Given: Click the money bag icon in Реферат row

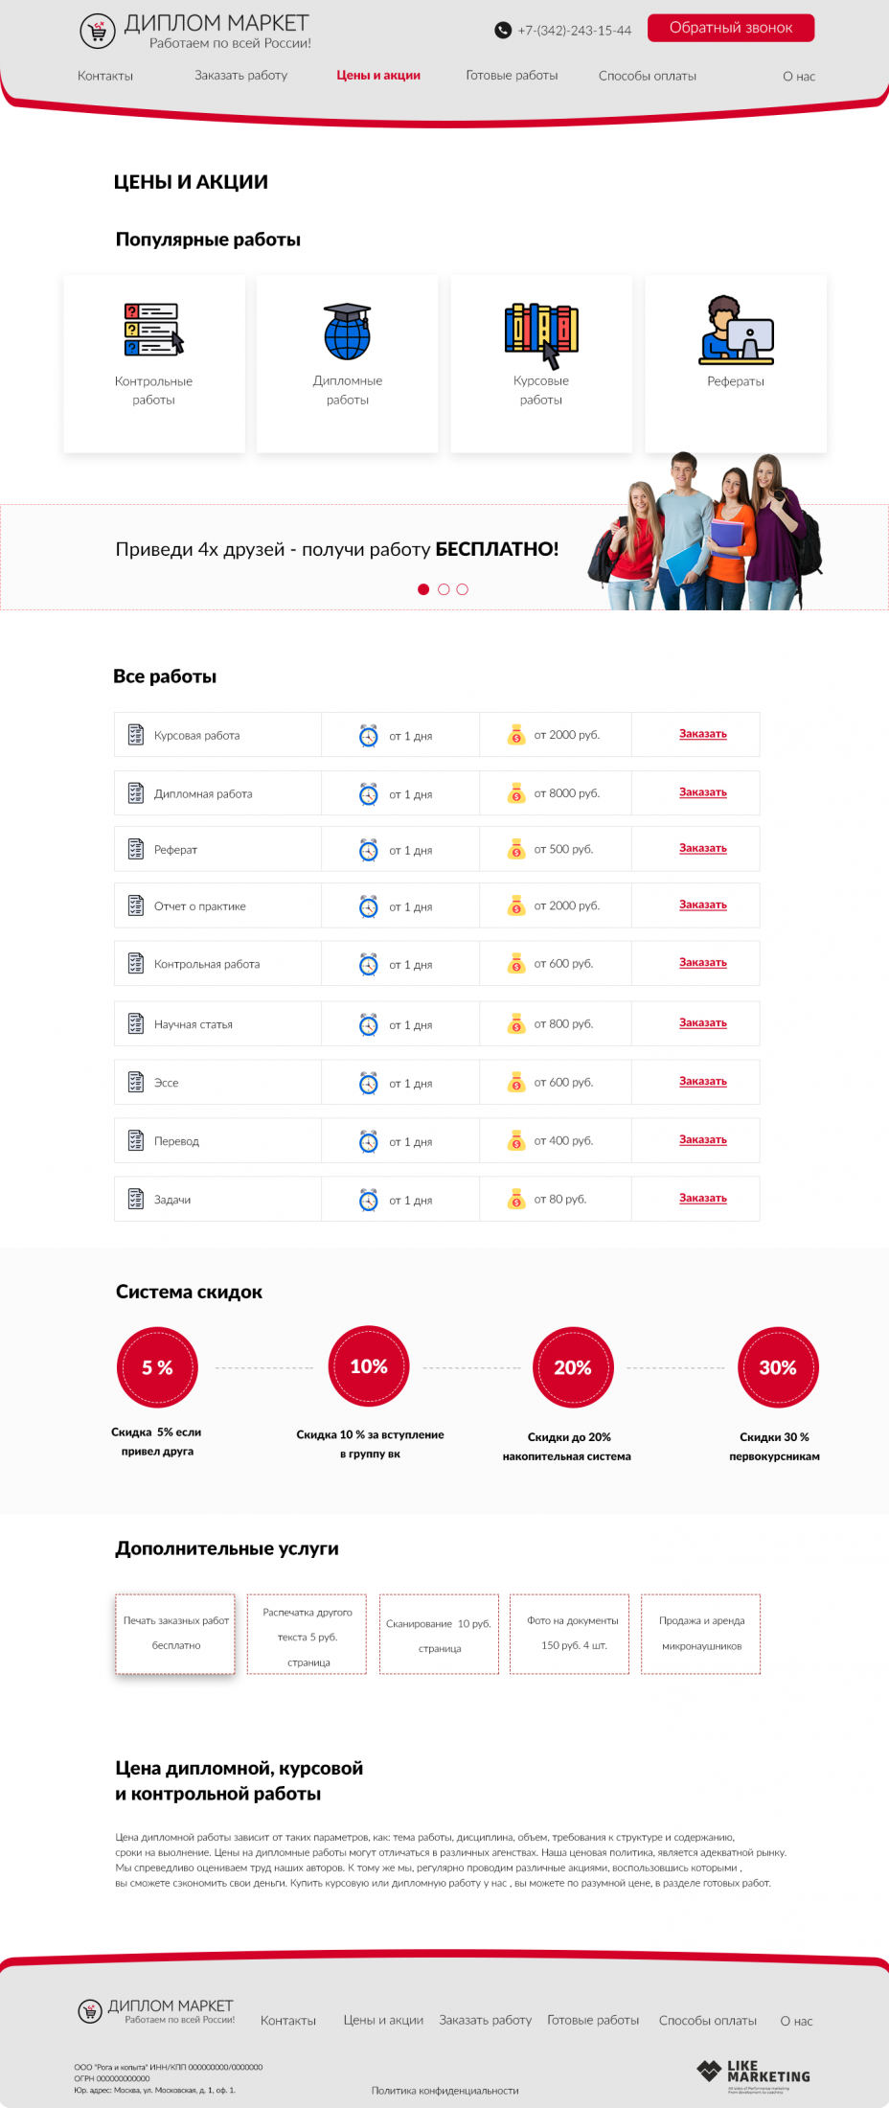Looking at the screenshot, I should [516, 849].
